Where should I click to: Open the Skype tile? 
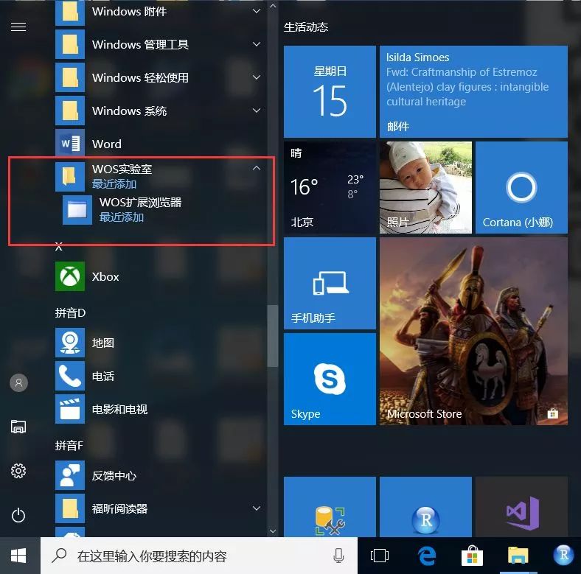tap(330, 379)
